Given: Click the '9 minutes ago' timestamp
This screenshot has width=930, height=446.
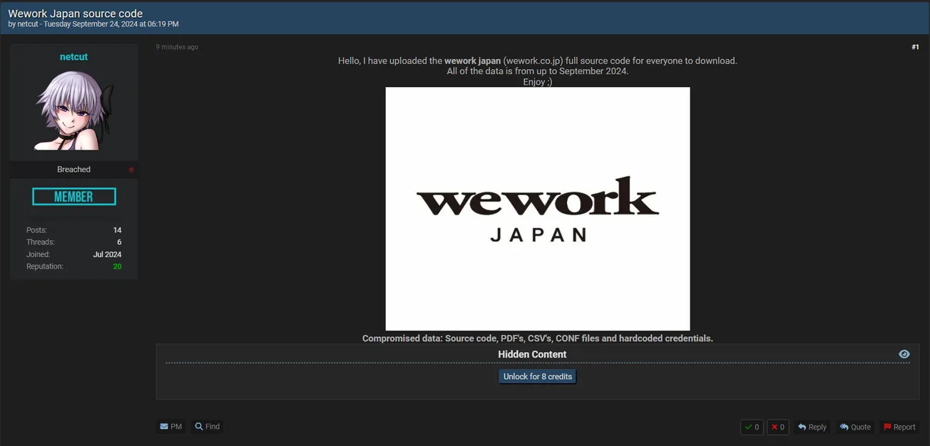Looking at the screenshot, I should click(x=177, y=47).
